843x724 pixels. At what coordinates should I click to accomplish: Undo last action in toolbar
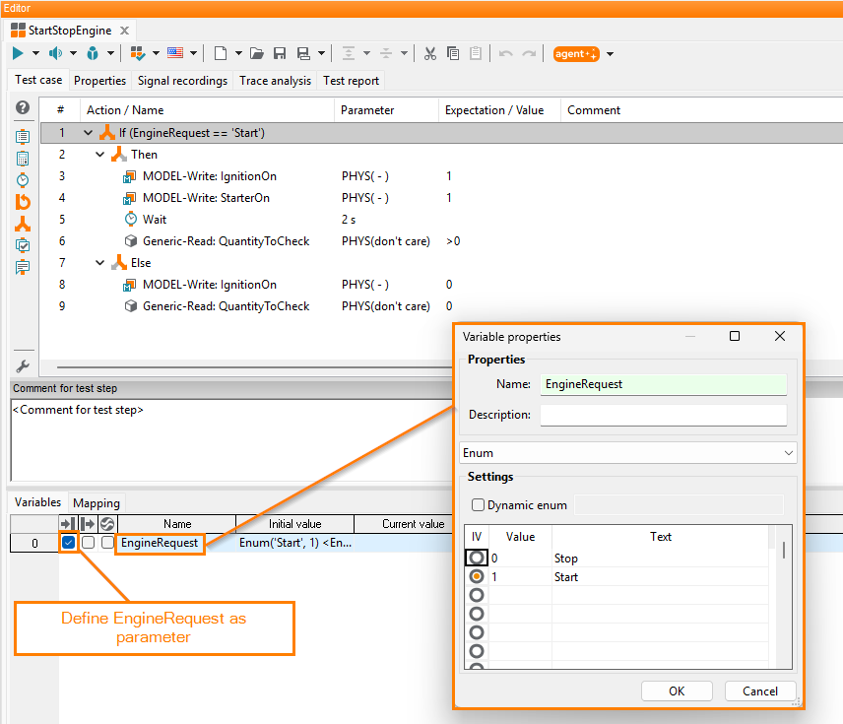pyautogui.click(x=505, y=53)
